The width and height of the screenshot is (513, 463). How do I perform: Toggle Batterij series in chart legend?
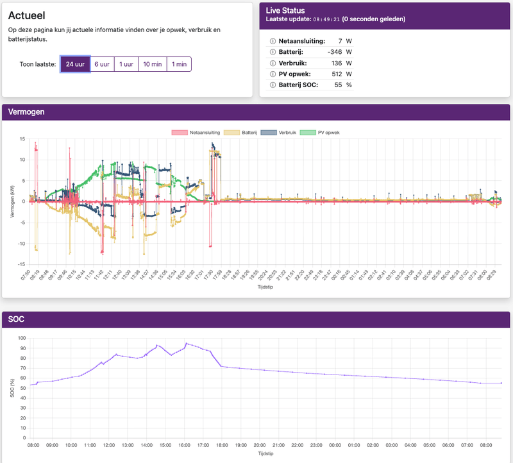point(240,133)
